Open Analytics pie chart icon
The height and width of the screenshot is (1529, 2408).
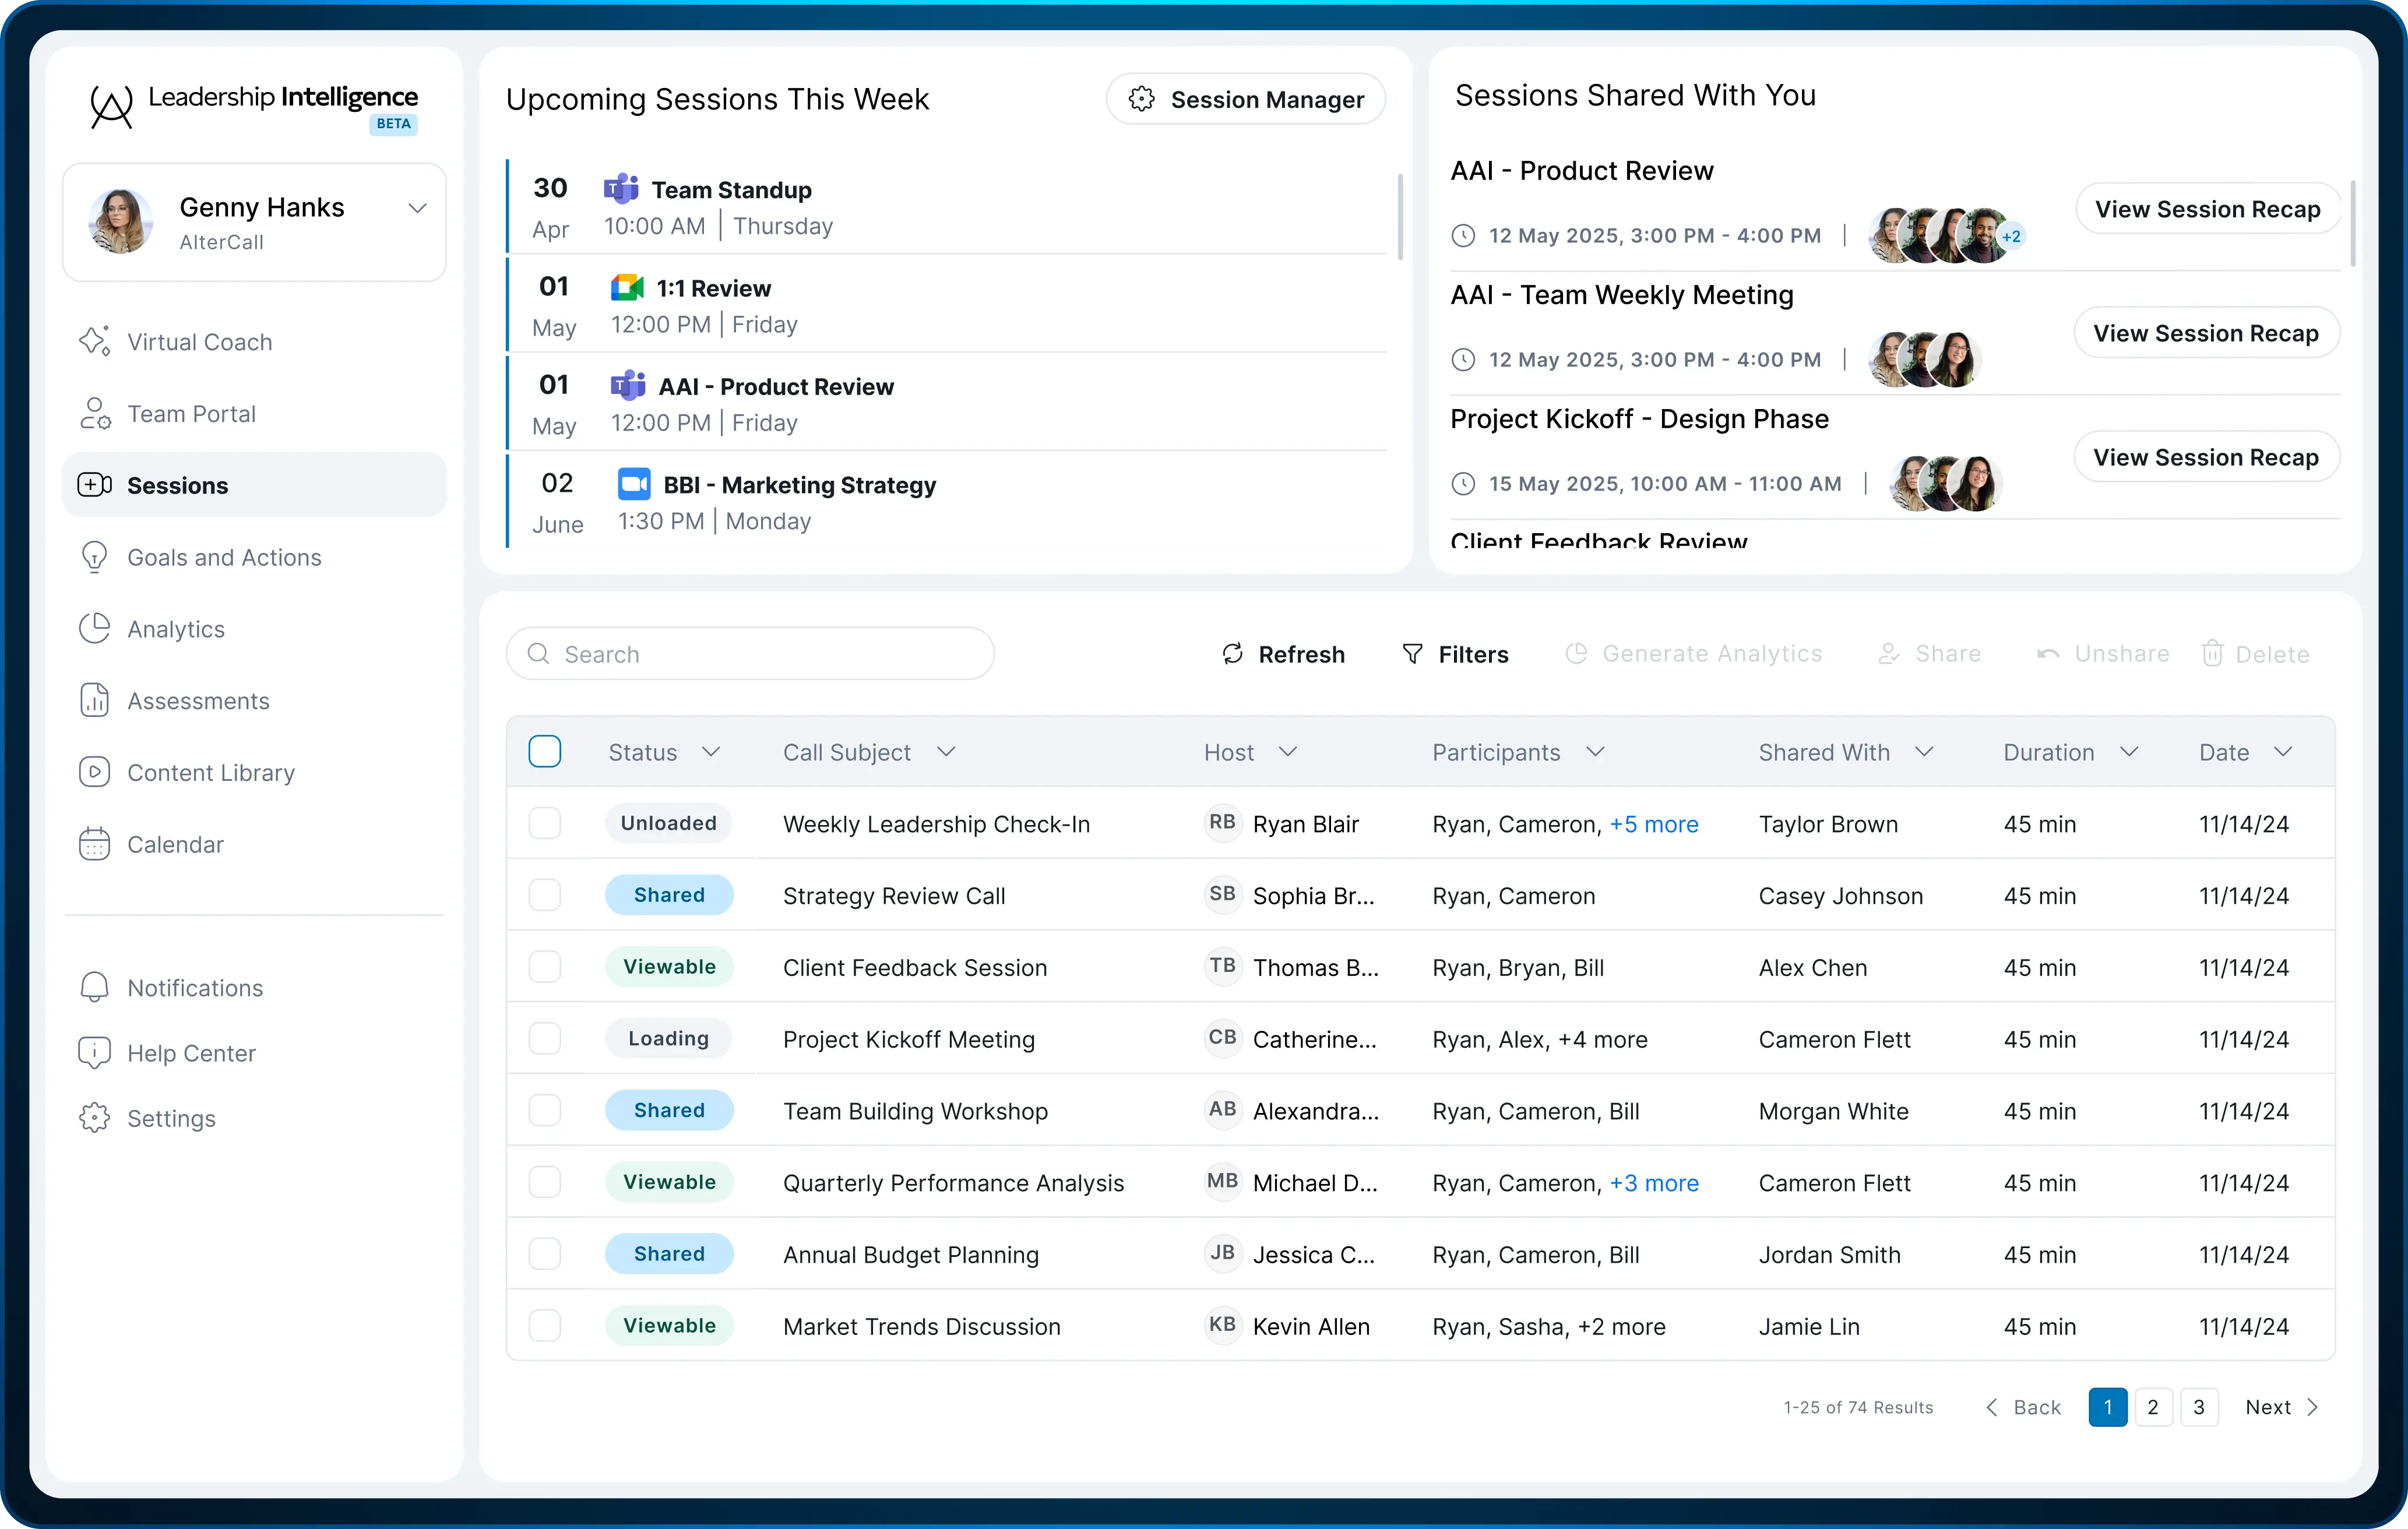pyautogui.click(x=94, y=629)
